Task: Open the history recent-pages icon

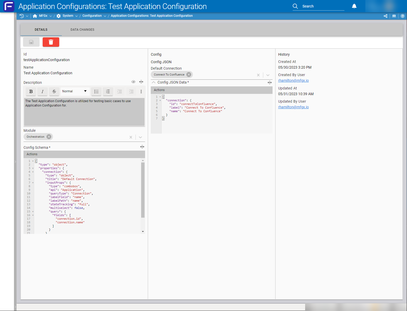Action: coord(22,16)
